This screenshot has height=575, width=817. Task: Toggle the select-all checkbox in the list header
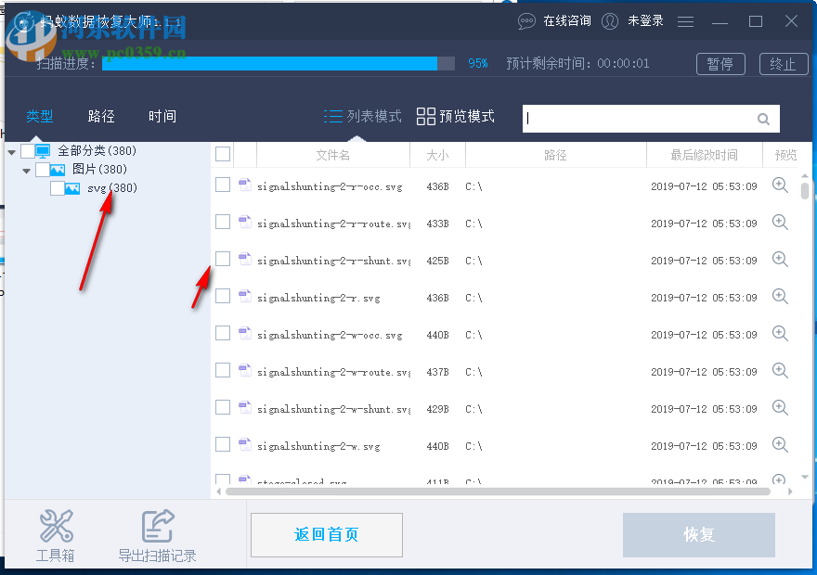pyautogui.click(x=223, y=153)
